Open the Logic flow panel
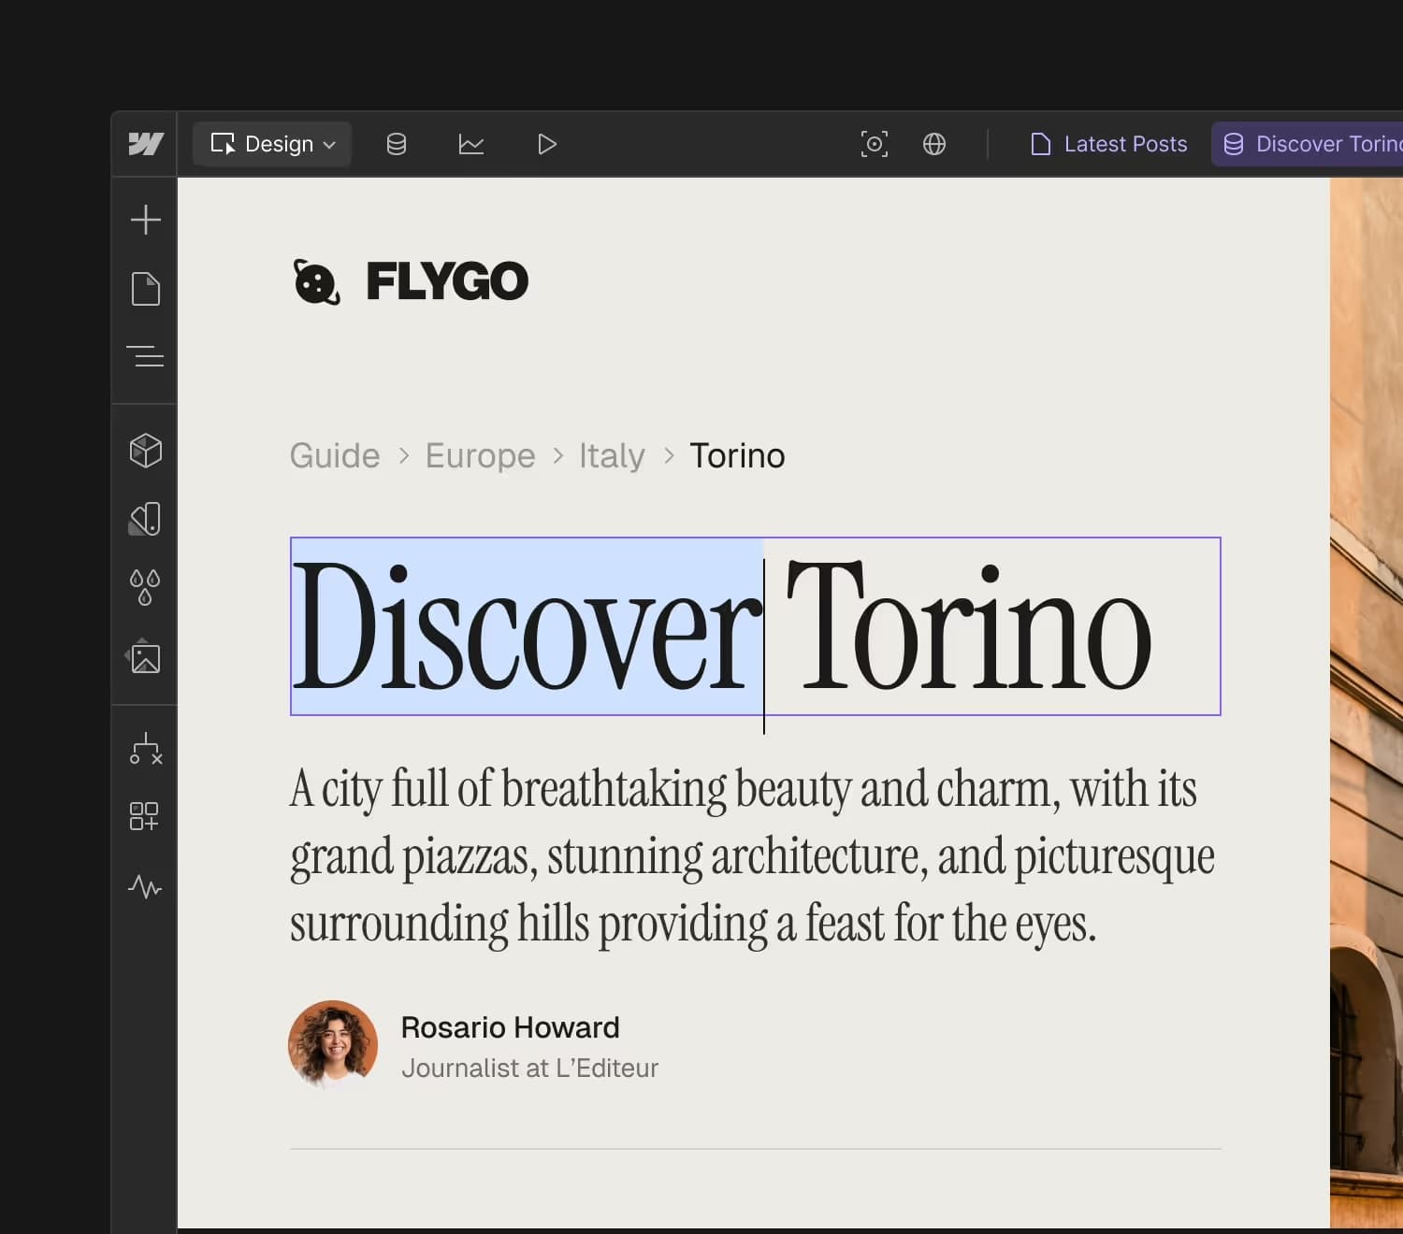The width and height of the screenshot is (1403, 1234). (145, 749)
